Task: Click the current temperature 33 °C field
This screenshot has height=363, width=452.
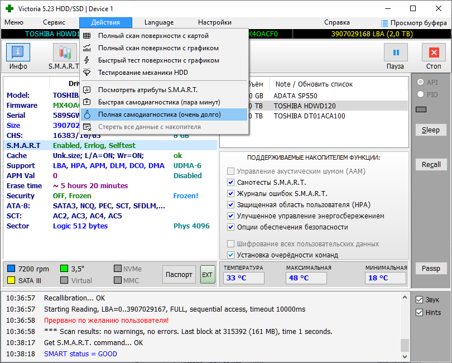Action: (244, 278)
